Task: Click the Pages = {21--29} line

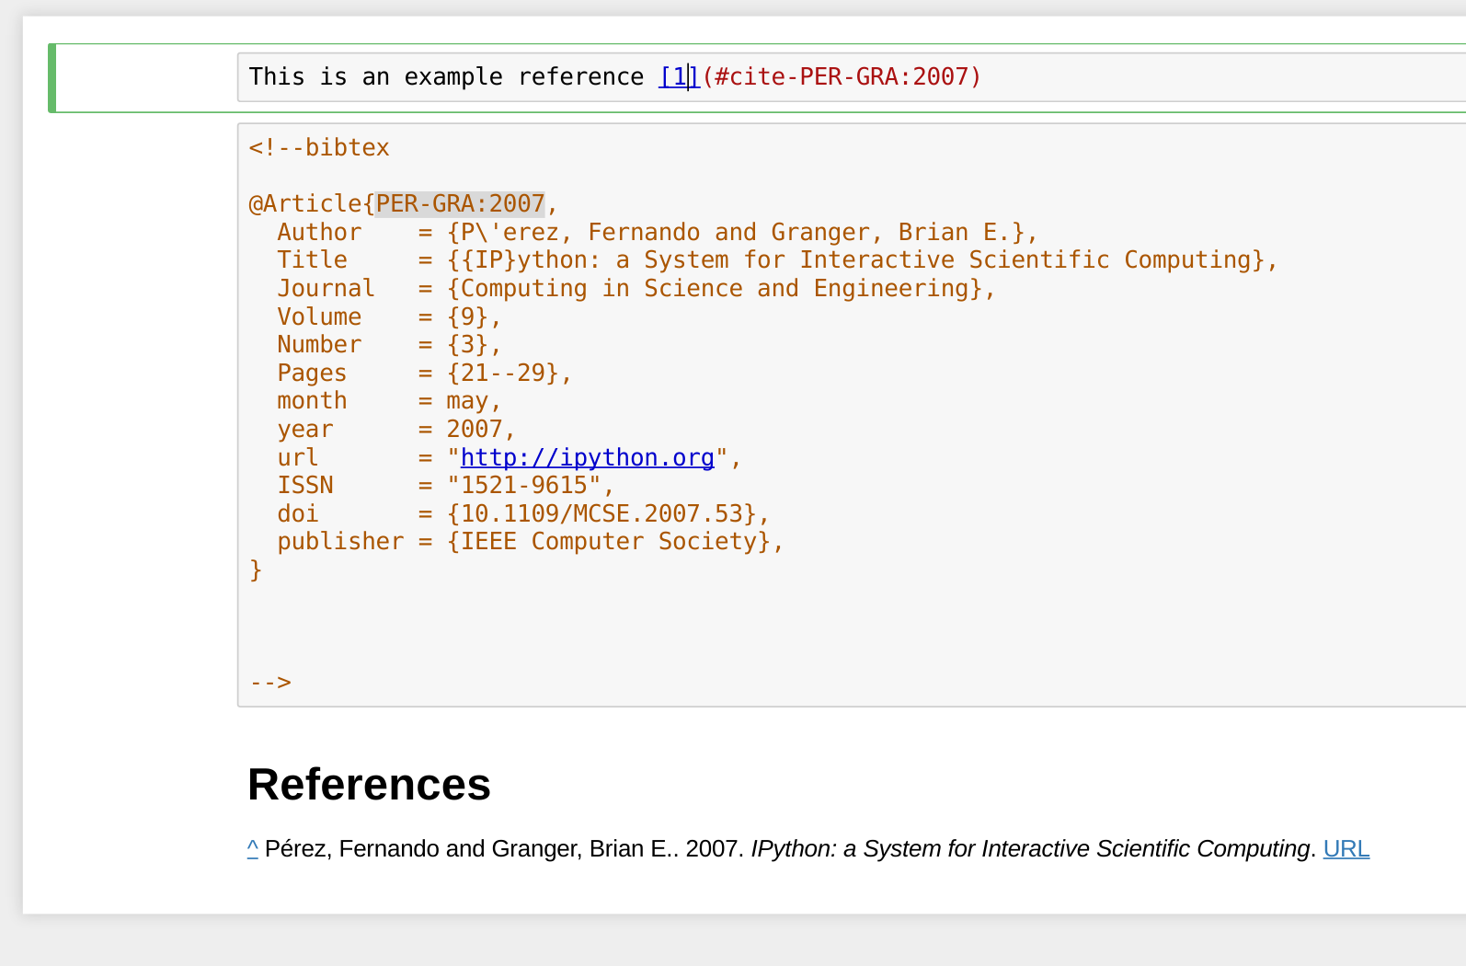Action: 424,373
